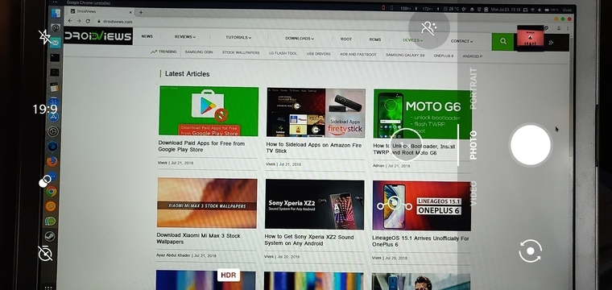
Task: Click the Fire TV Stick article thumbnail
Action: pos(316,113)
